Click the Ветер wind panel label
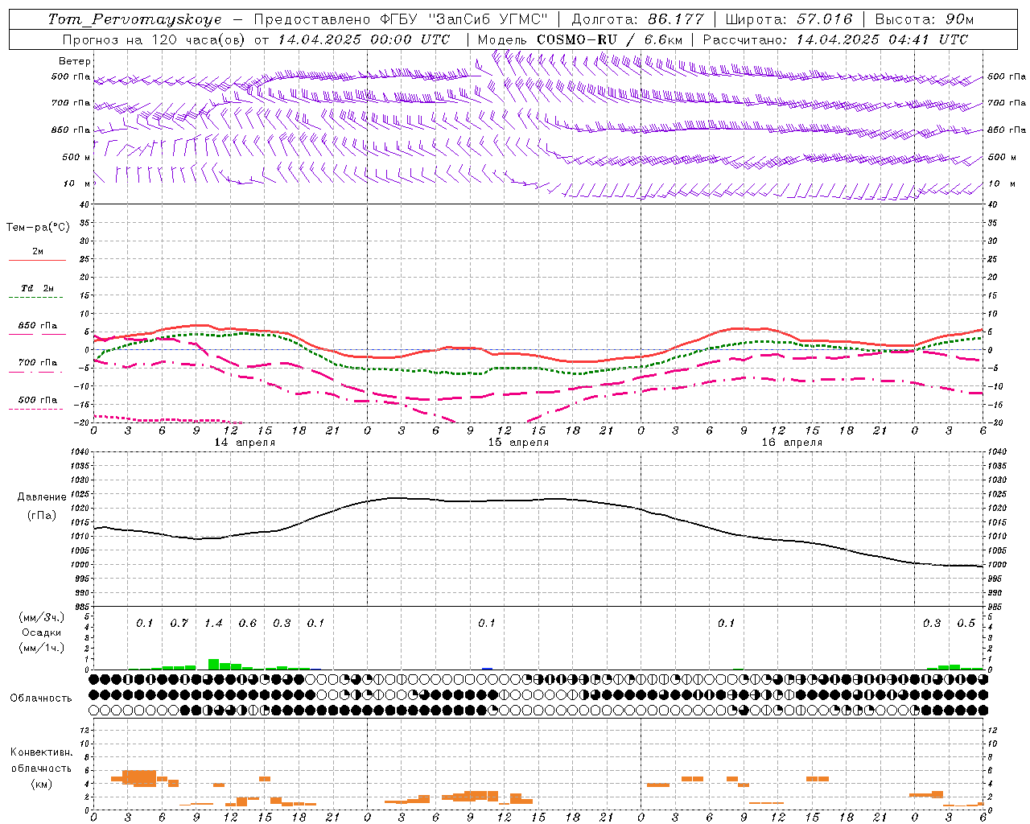Viewport: 1030px width, 824px height. pos(75,61)
